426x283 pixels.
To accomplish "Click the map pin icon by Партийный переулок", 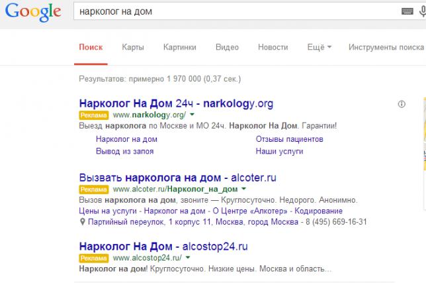I will click(82, 222).
